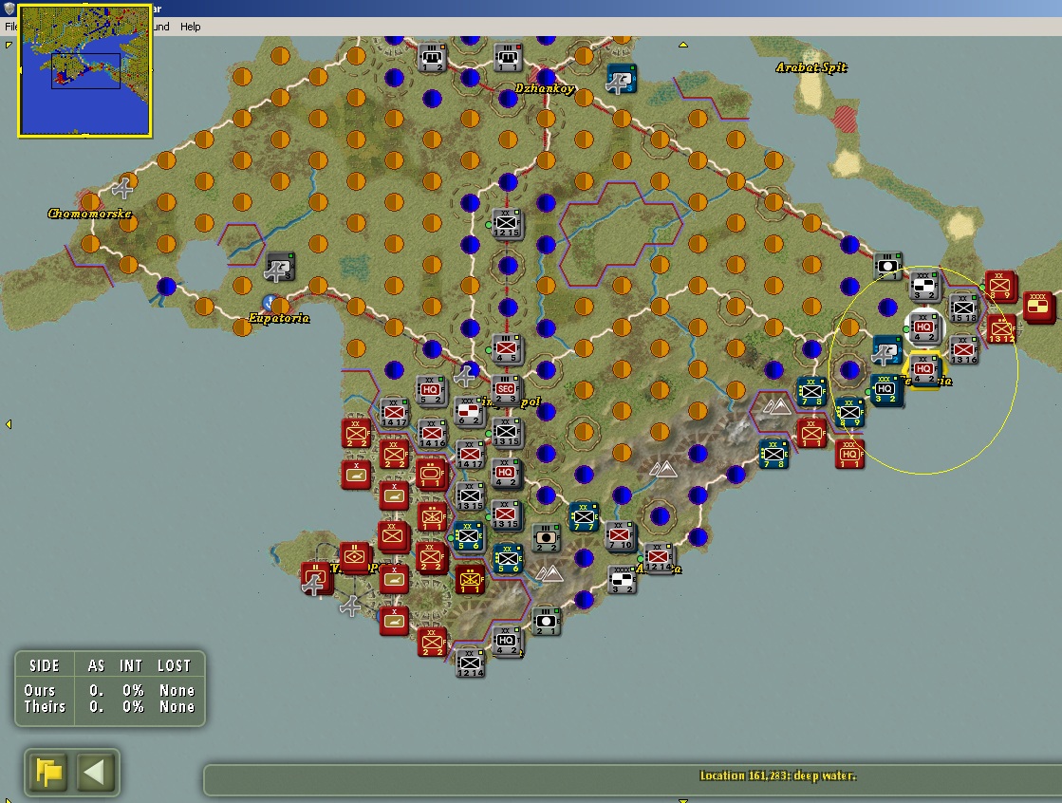Select the blue division marked 7 7
Image resolution: width=1062 pixels, height=803 pixels.
[x=583, y=517]
